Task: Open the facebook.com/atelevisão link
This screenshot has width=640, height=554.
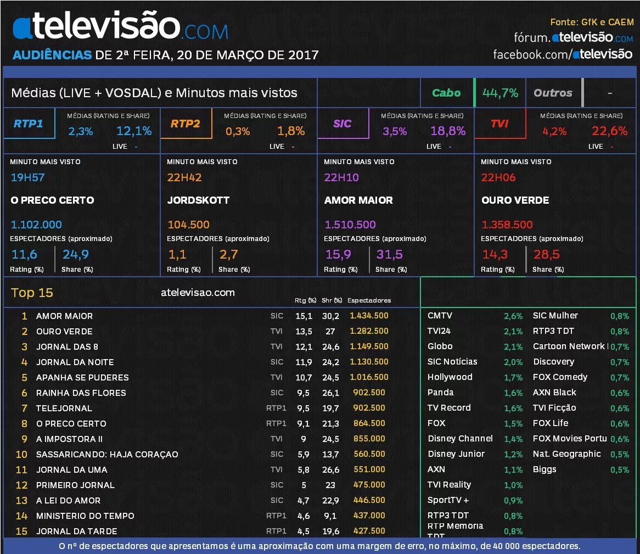Action: [563, 54]
